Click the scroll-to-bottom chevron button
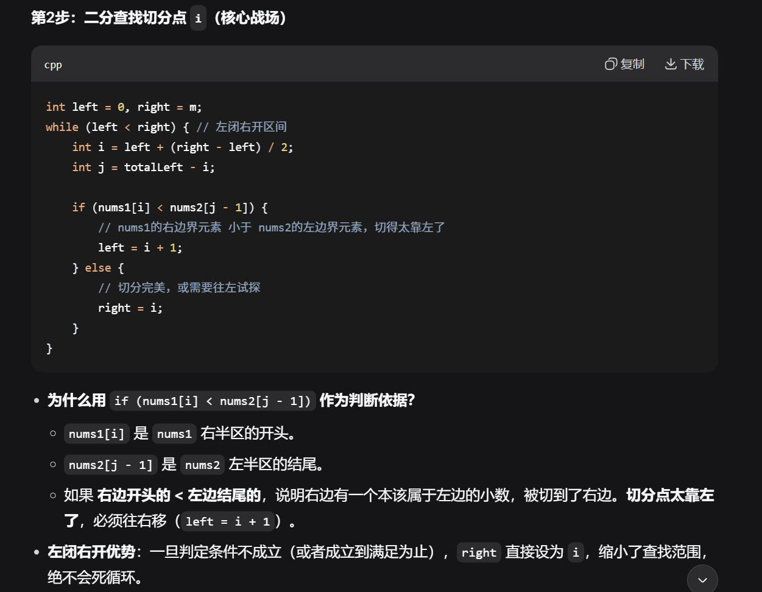The width and height of the screenshot is (762, 592). (x=702, y=579)
